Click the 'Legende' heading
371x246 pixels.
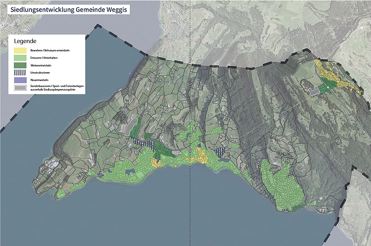coord(26,41)
